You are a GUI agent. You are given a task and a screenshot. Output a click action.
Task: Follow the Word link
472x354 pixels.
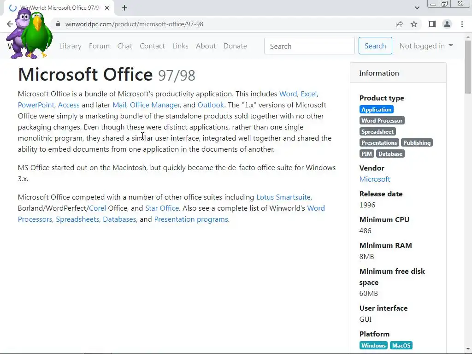tap(288, 94)
